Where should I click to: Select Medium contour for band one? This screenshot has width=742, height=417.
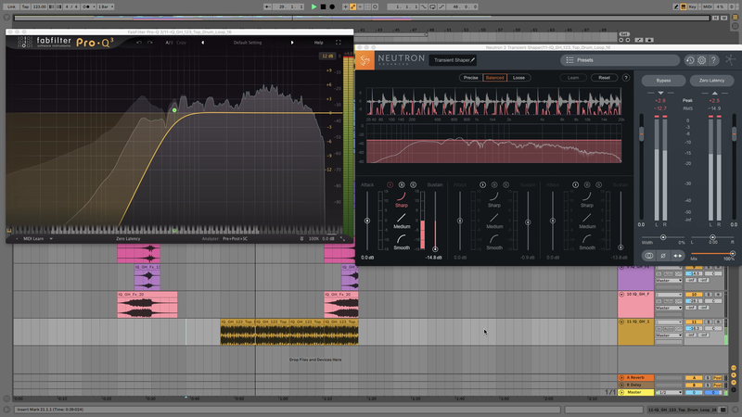402,221
